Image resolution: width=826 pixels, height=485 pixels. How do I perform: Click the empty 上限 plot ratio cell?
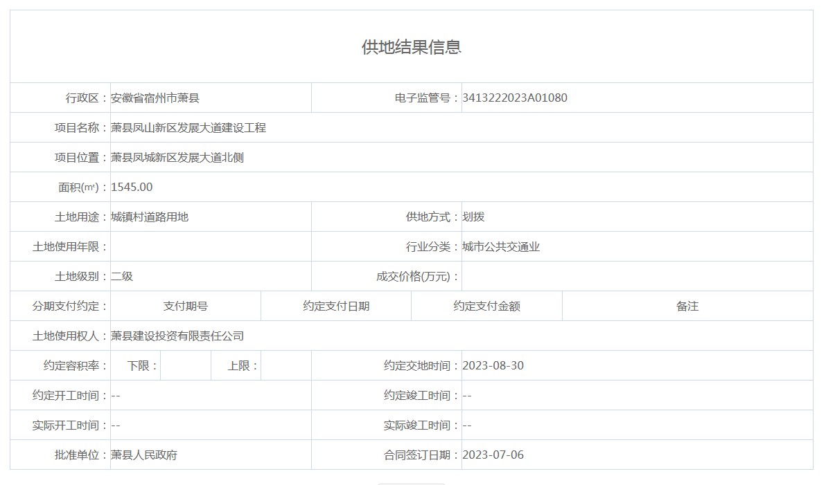[x=285, y=366]
